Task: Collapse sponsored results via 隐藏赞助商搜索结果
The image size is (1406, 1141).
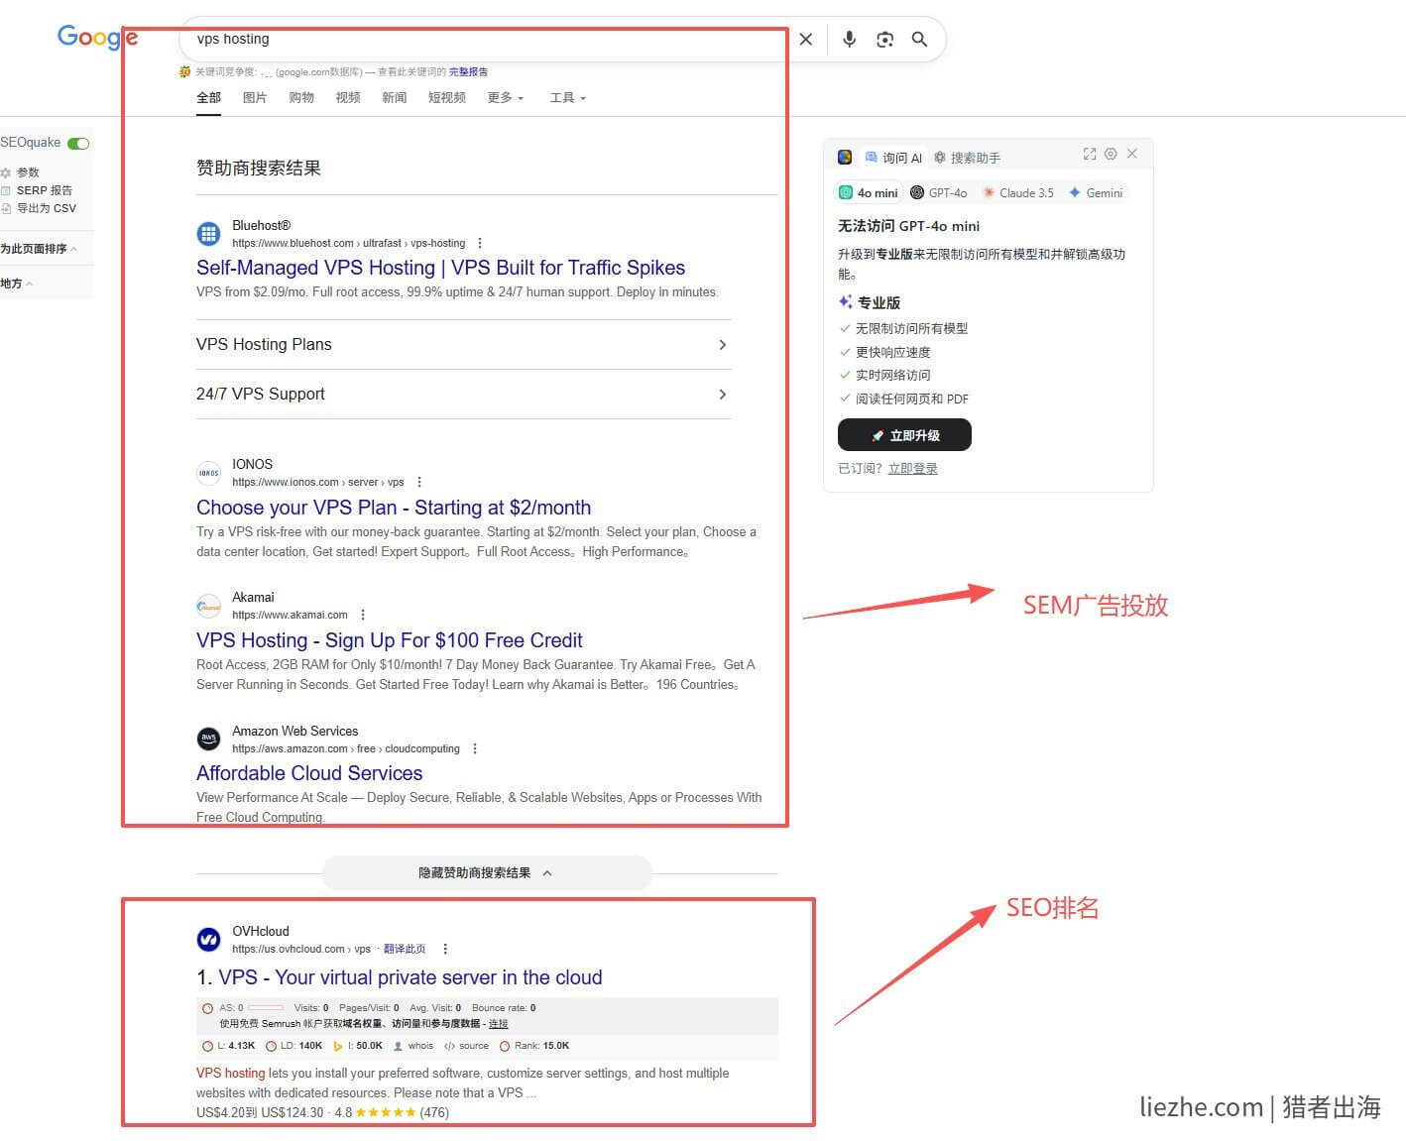Action: point(487,873)
